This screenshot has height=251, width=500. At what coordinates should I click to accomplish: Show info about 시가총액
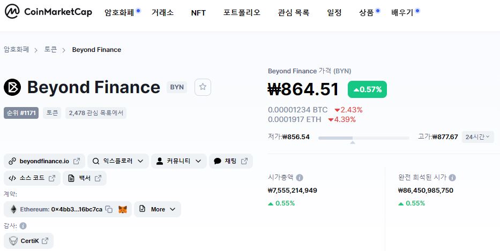pos(300,178)
